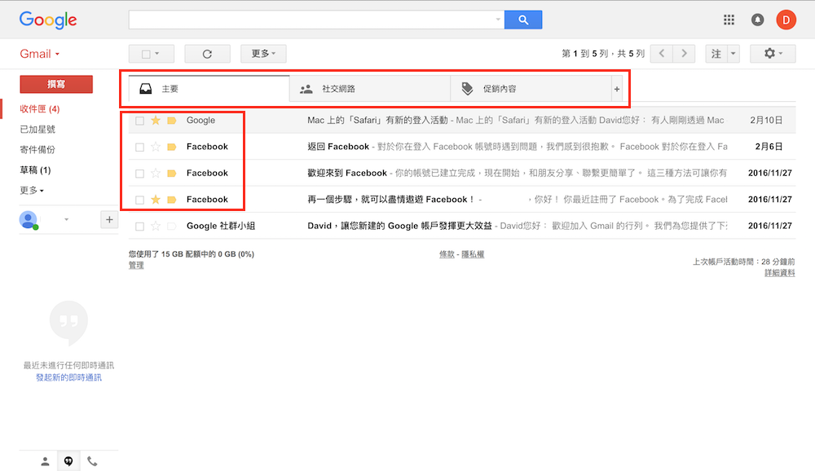
Task: Open the settings gear dropdown
Action: [x=772, y=54]
